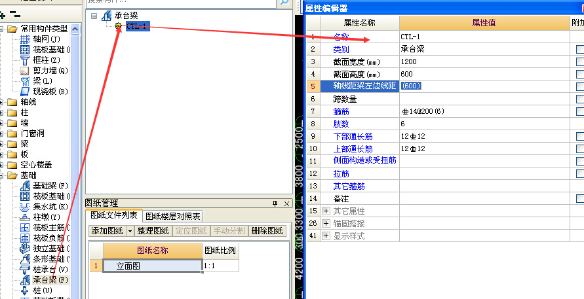
Task: Open the 门窗洞 folder
Action: [12, 133]
